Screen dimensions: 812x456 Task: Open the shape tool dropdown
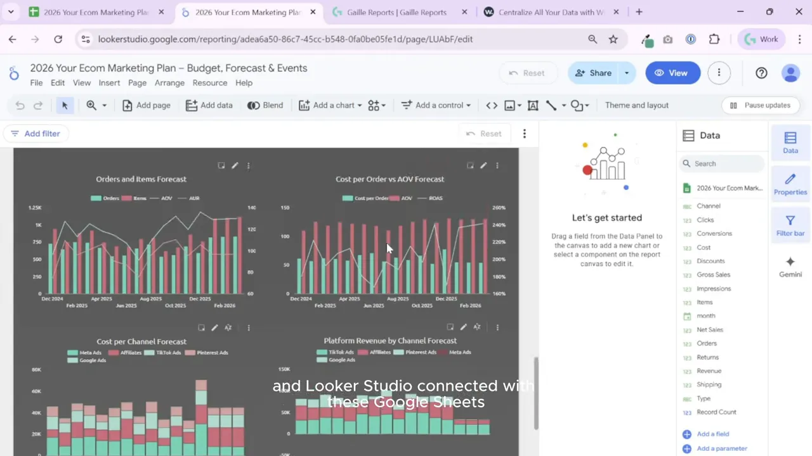coord(586,105)
